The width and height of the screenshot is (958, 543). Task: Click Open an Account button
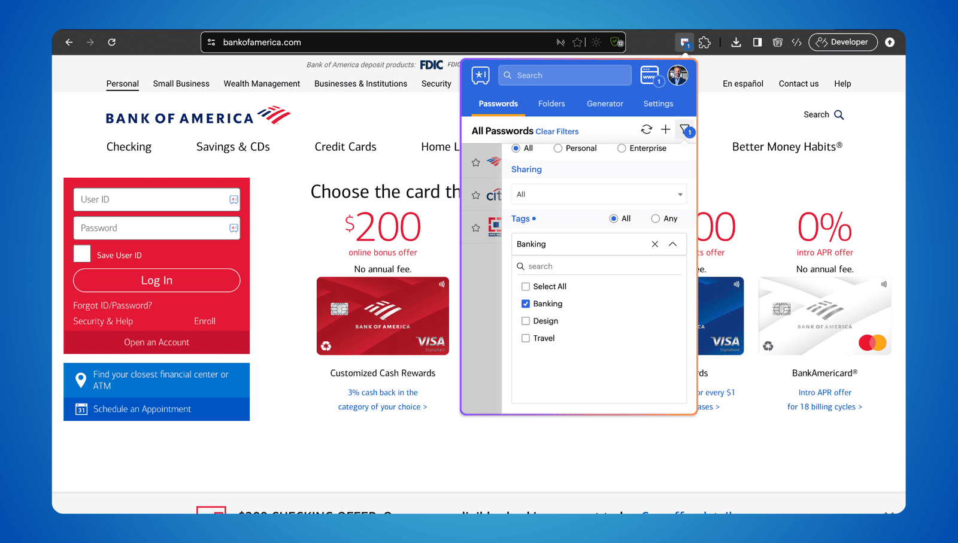(x=157, y=342)
